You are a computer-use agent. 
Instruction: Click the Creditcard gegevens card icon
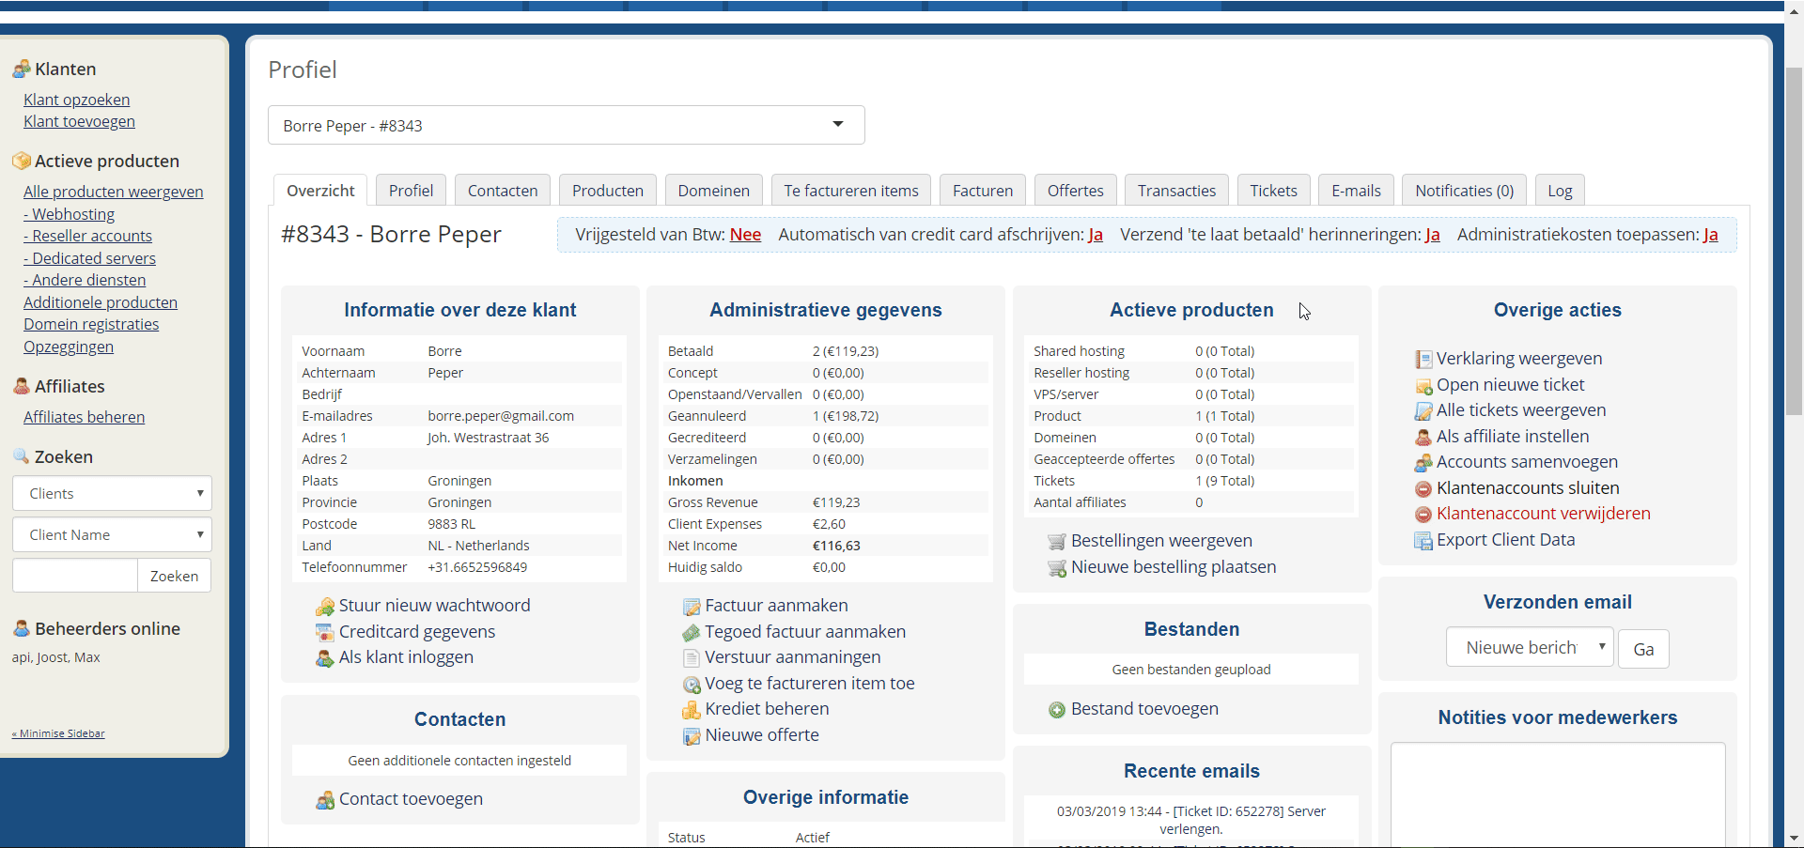(x=325, y=633)
